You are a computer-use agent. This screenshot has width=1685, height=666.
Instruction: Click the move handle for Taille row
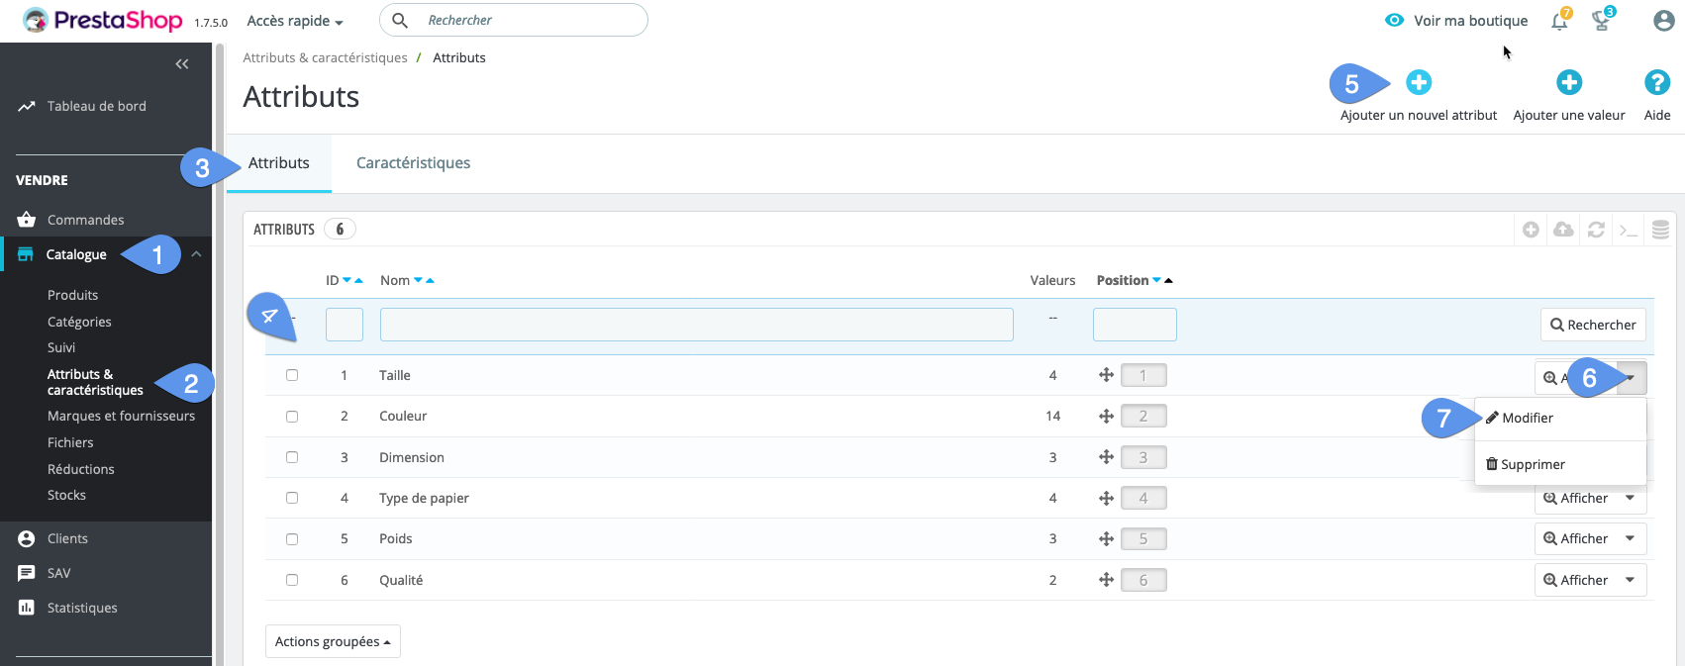tap(1107, 375)
